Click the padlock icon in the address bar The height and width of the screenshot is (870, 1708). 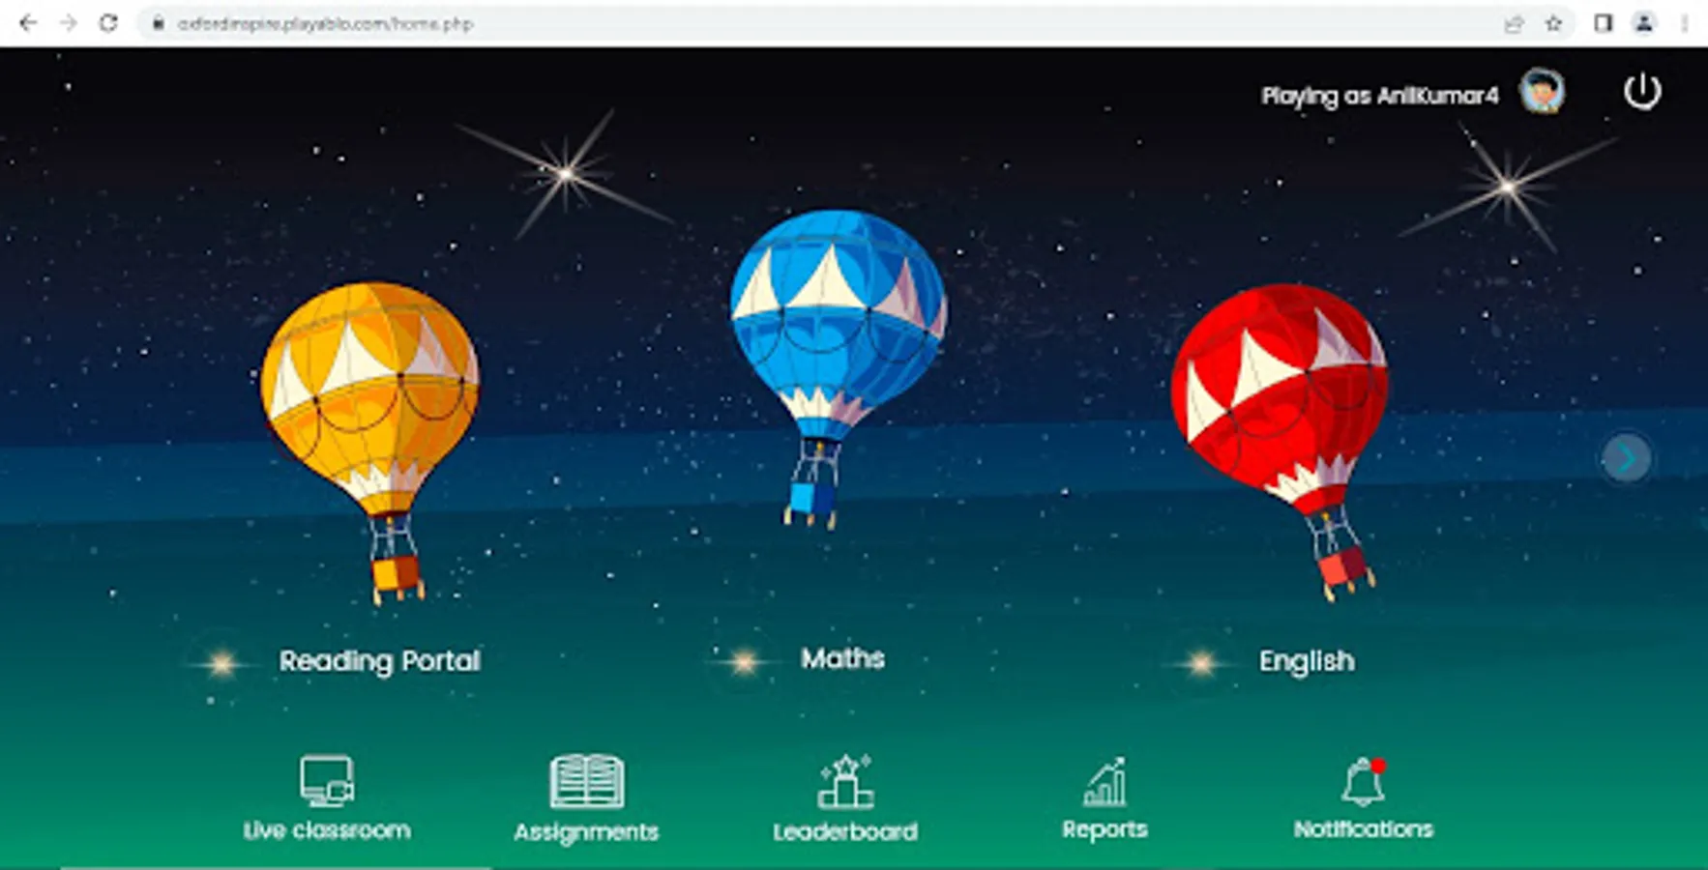point(158,23)
